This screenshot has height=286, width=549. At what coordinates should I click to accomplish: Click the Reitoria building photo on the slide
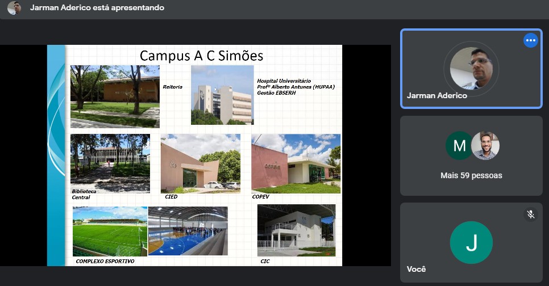(115, 96)
